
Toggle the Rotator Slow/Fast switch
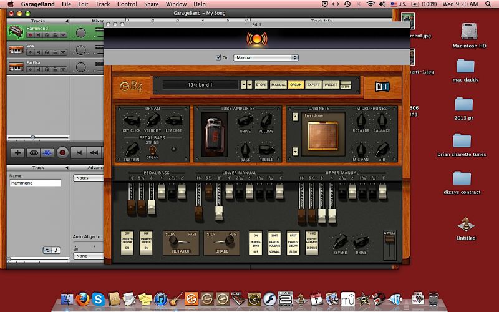[x=181, y=243]
